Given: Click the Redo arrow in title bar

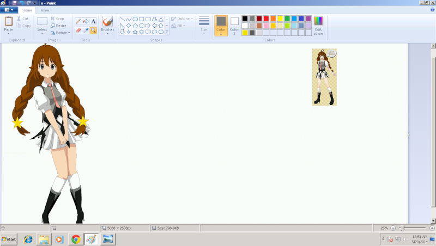Looking at the screenshot, I should 29,3.
